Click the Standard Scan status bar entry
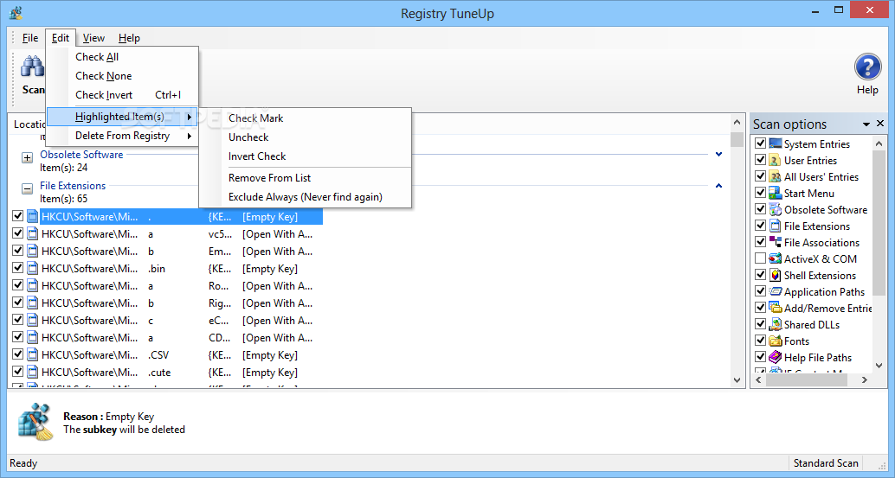Viewport: 895px width, 478px height. point(826,463)
